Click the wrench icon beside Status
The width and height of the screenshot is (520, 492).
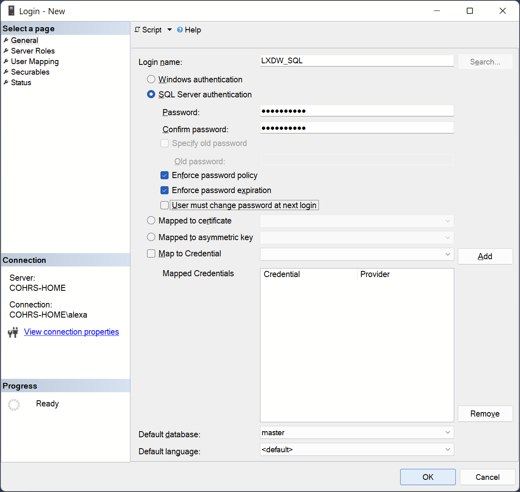(6, 82)
